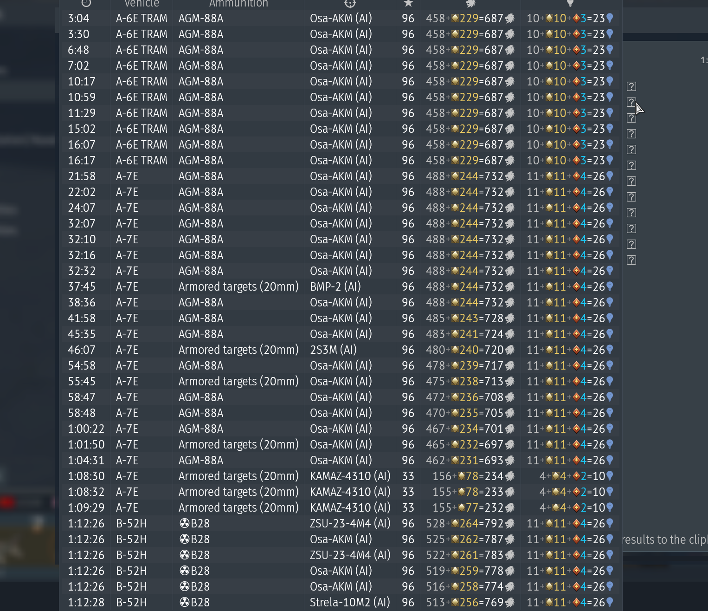Click the lion reward column header icon
This screenshot has height=611, width=708.
(x=470, y=3)
